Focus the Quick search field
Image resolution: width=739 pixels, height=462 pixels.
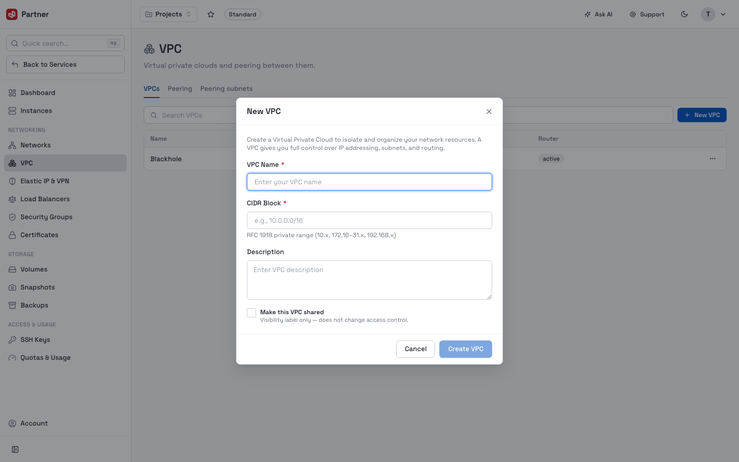click(x=65, y=43)
